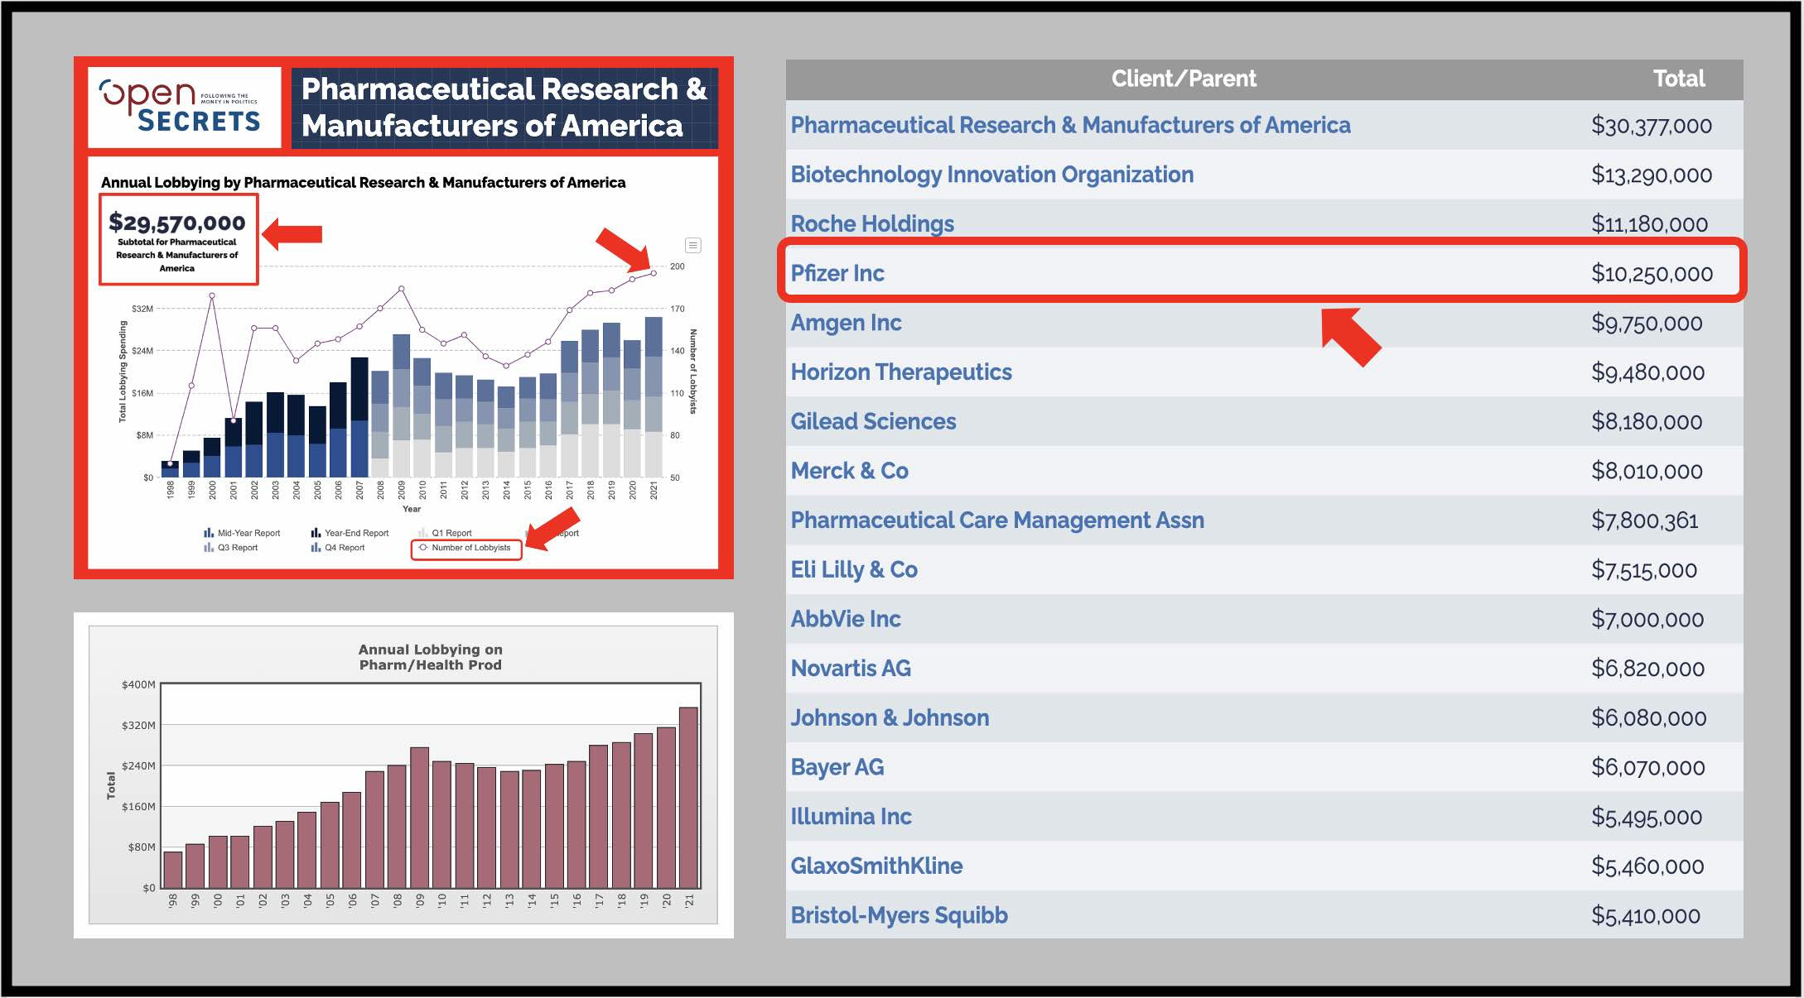
Task: Select the $7,515,000 Eli Lilly total
Action: point(1644,570)
